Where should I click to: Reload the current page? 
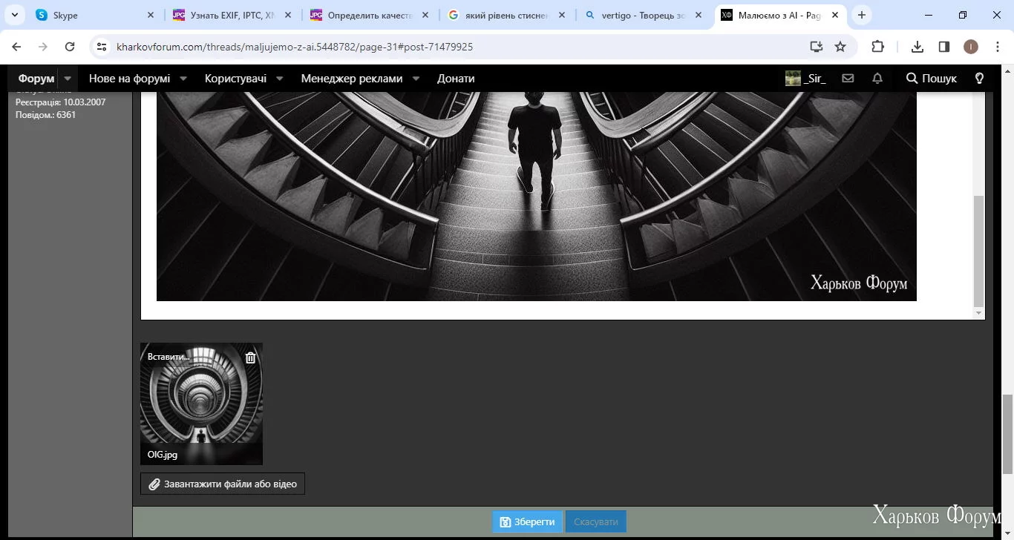70,47
